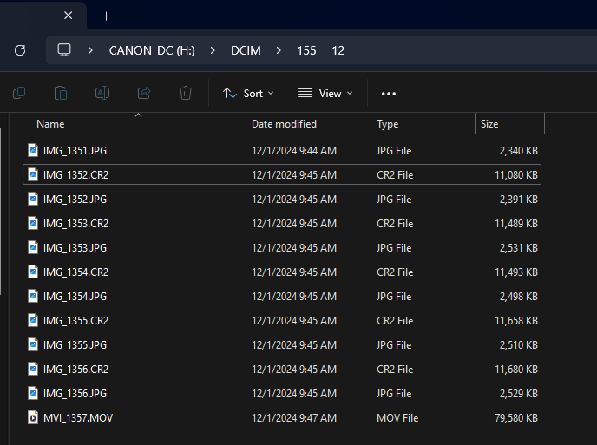Click the Paste clipboard icon

61,93
